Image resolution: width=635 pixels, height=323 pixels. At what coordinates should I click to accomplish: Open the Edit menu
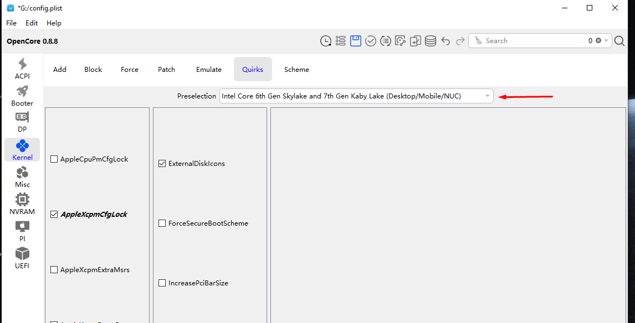(x=32, y=23)
